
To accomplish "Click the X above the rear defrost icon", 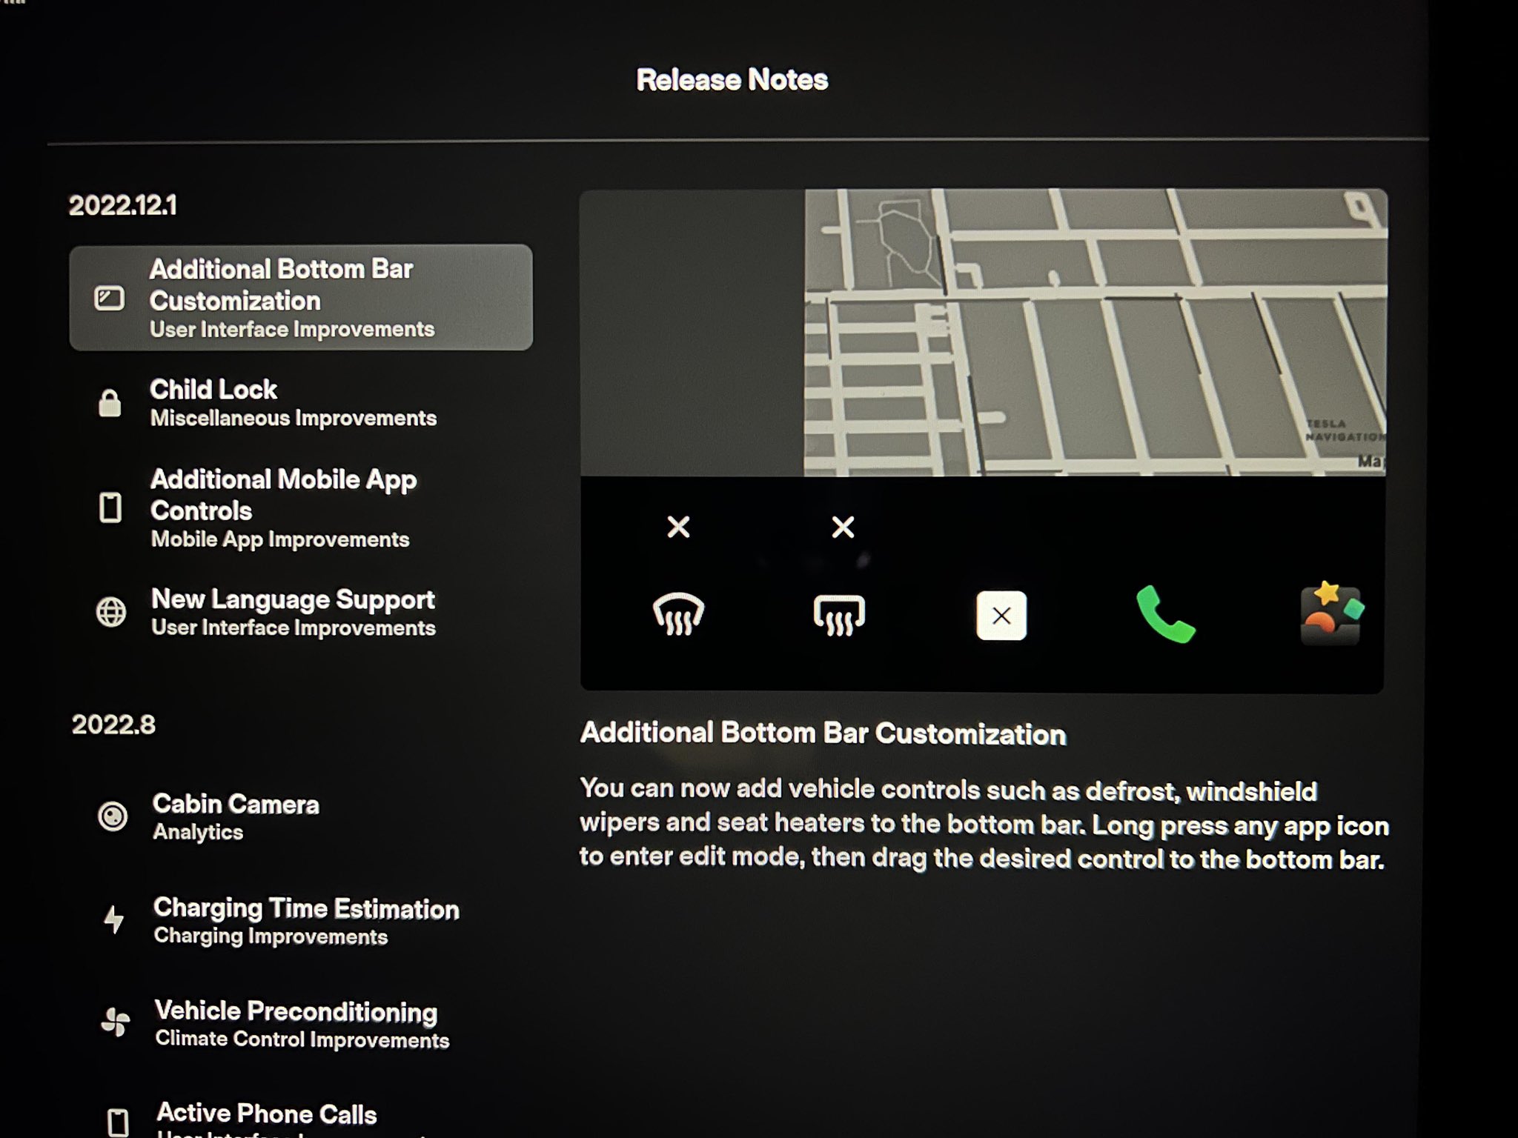I will pyautogui.click(x=842, y=527).
